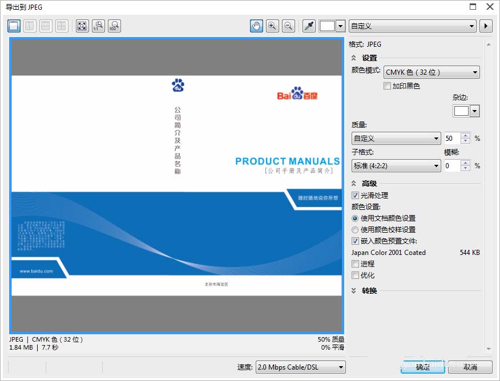Enable the 加印黑色 checkbox
500x381 pixels.
387,86
